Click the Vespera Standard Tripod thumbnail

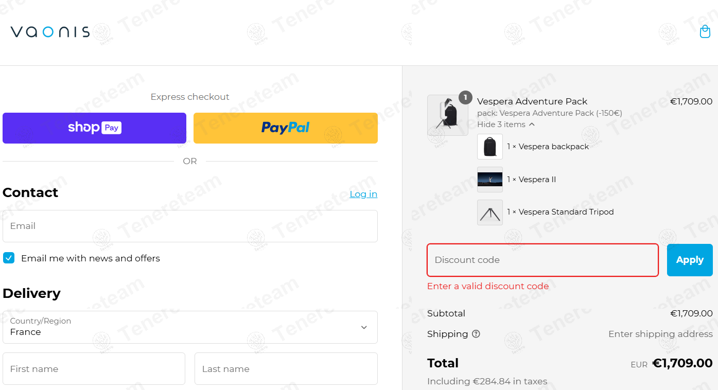[490, 212]
